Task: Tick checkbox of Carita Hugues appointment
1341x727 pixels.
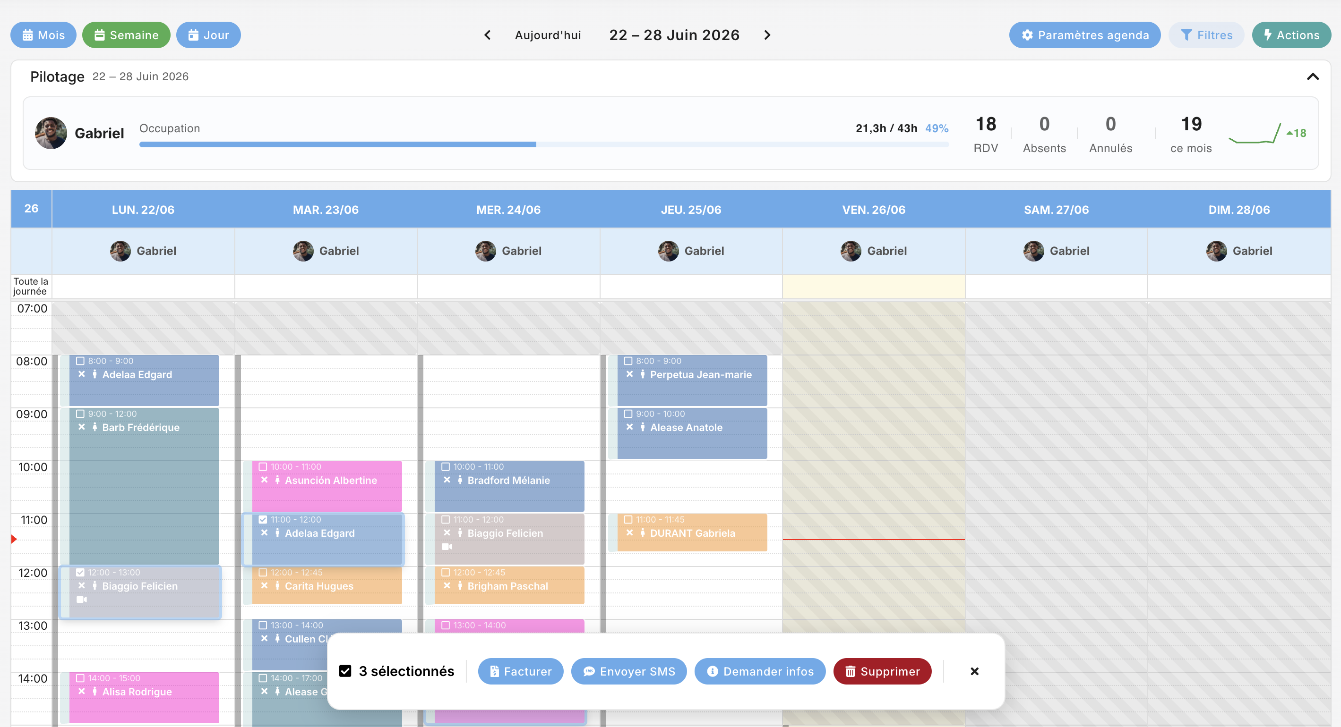Action: pos(263,573)
